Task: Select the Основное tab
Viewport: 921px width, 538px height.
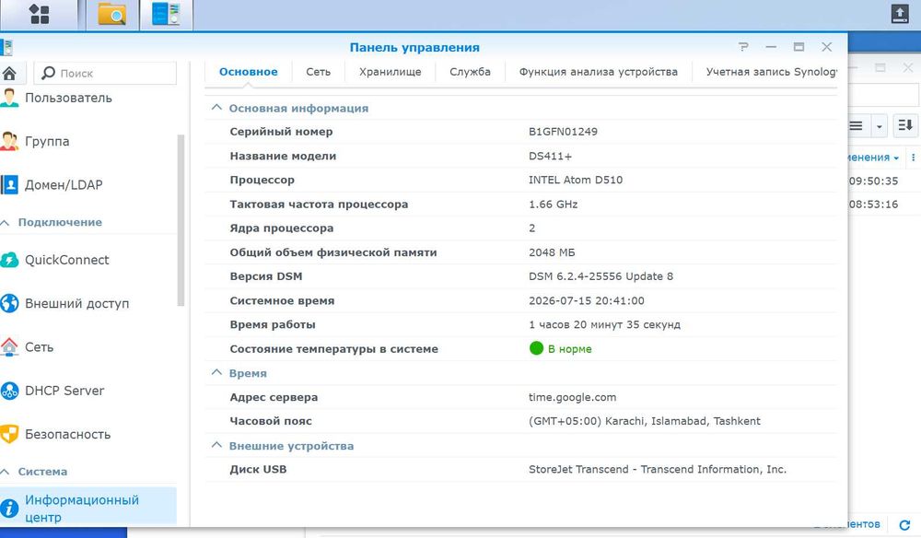Action: click(x=249, y=72)
